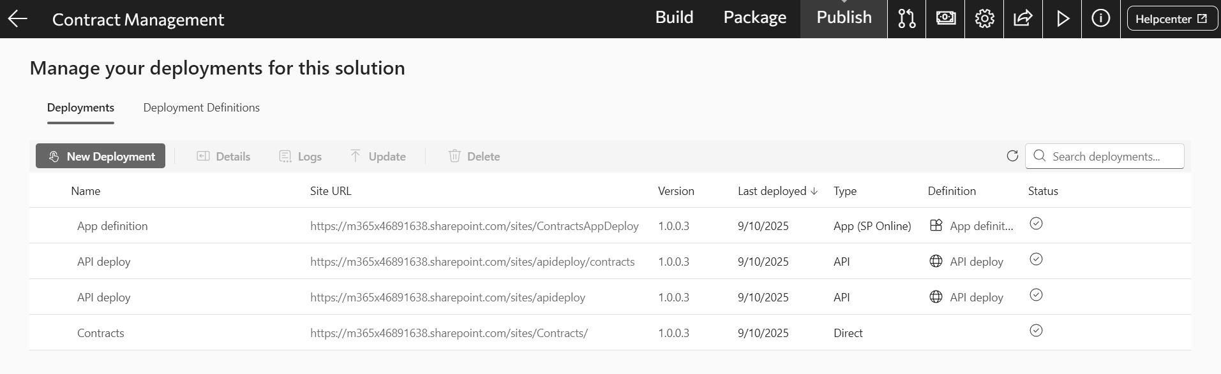
Task: Switch to the Build tab
Action: 674,18
